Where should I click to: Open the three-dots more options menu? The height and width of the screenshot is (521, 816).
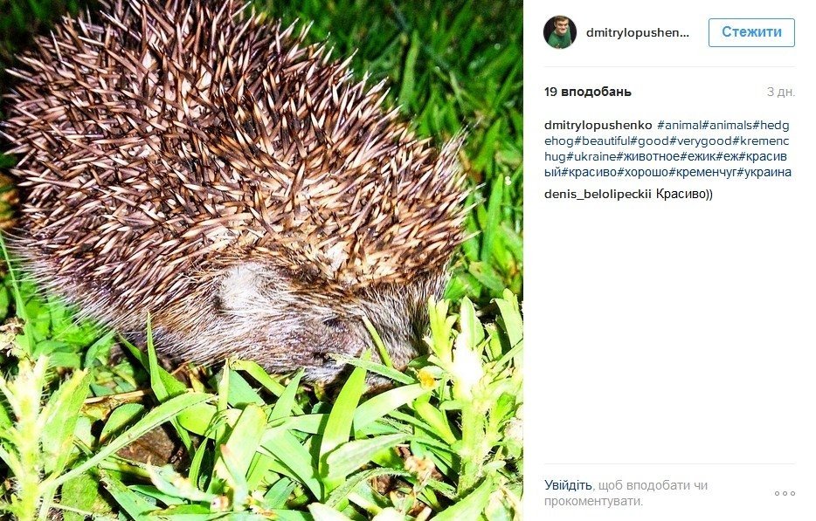coord(785,493)
